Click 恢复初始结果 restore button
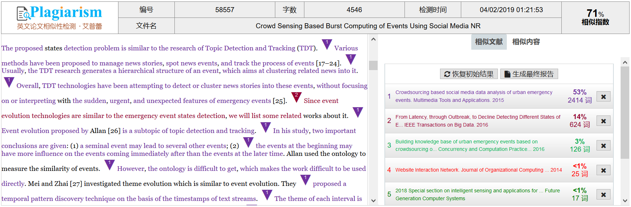 click(x=469, y=74)
